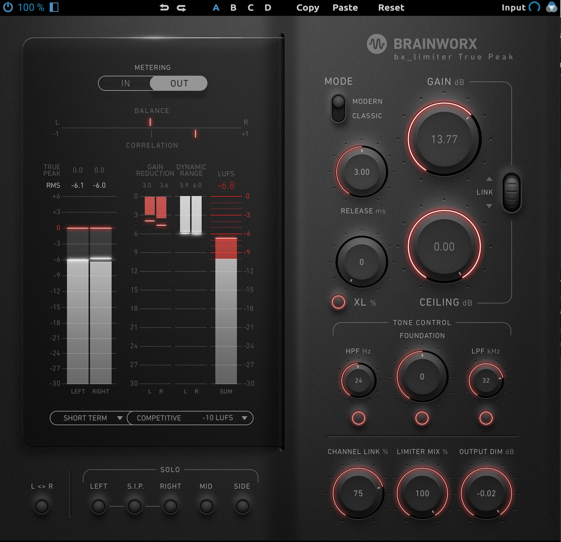Screen dimensions: 561x542
Task: Redo the last change
Action: (181, 8)
